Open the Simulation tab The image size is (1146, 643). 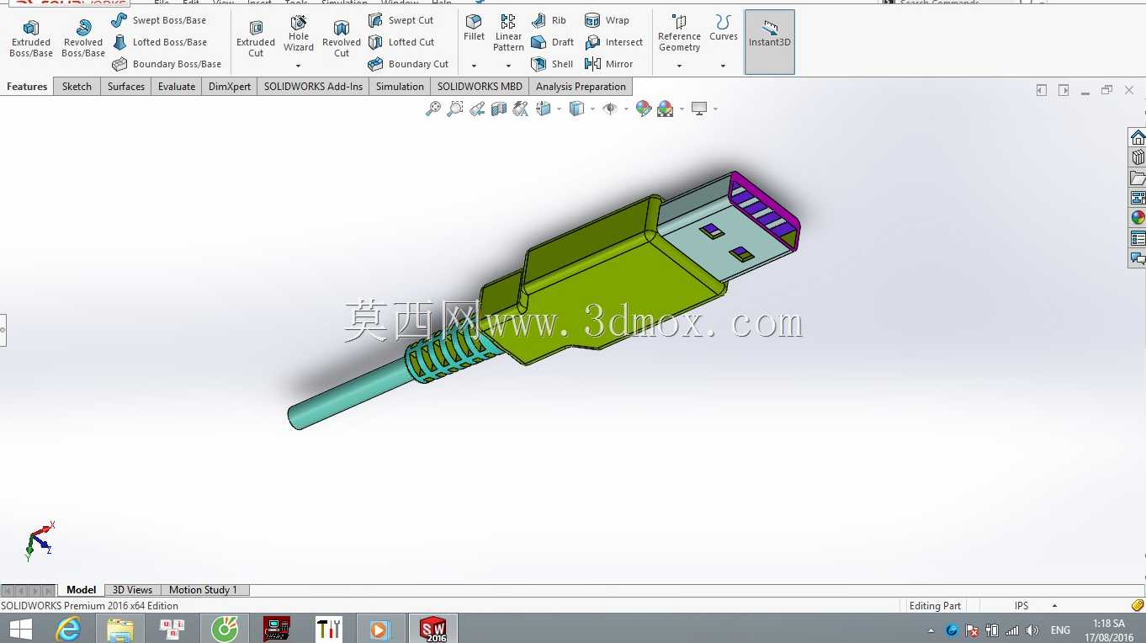click(x=400, y=87)
